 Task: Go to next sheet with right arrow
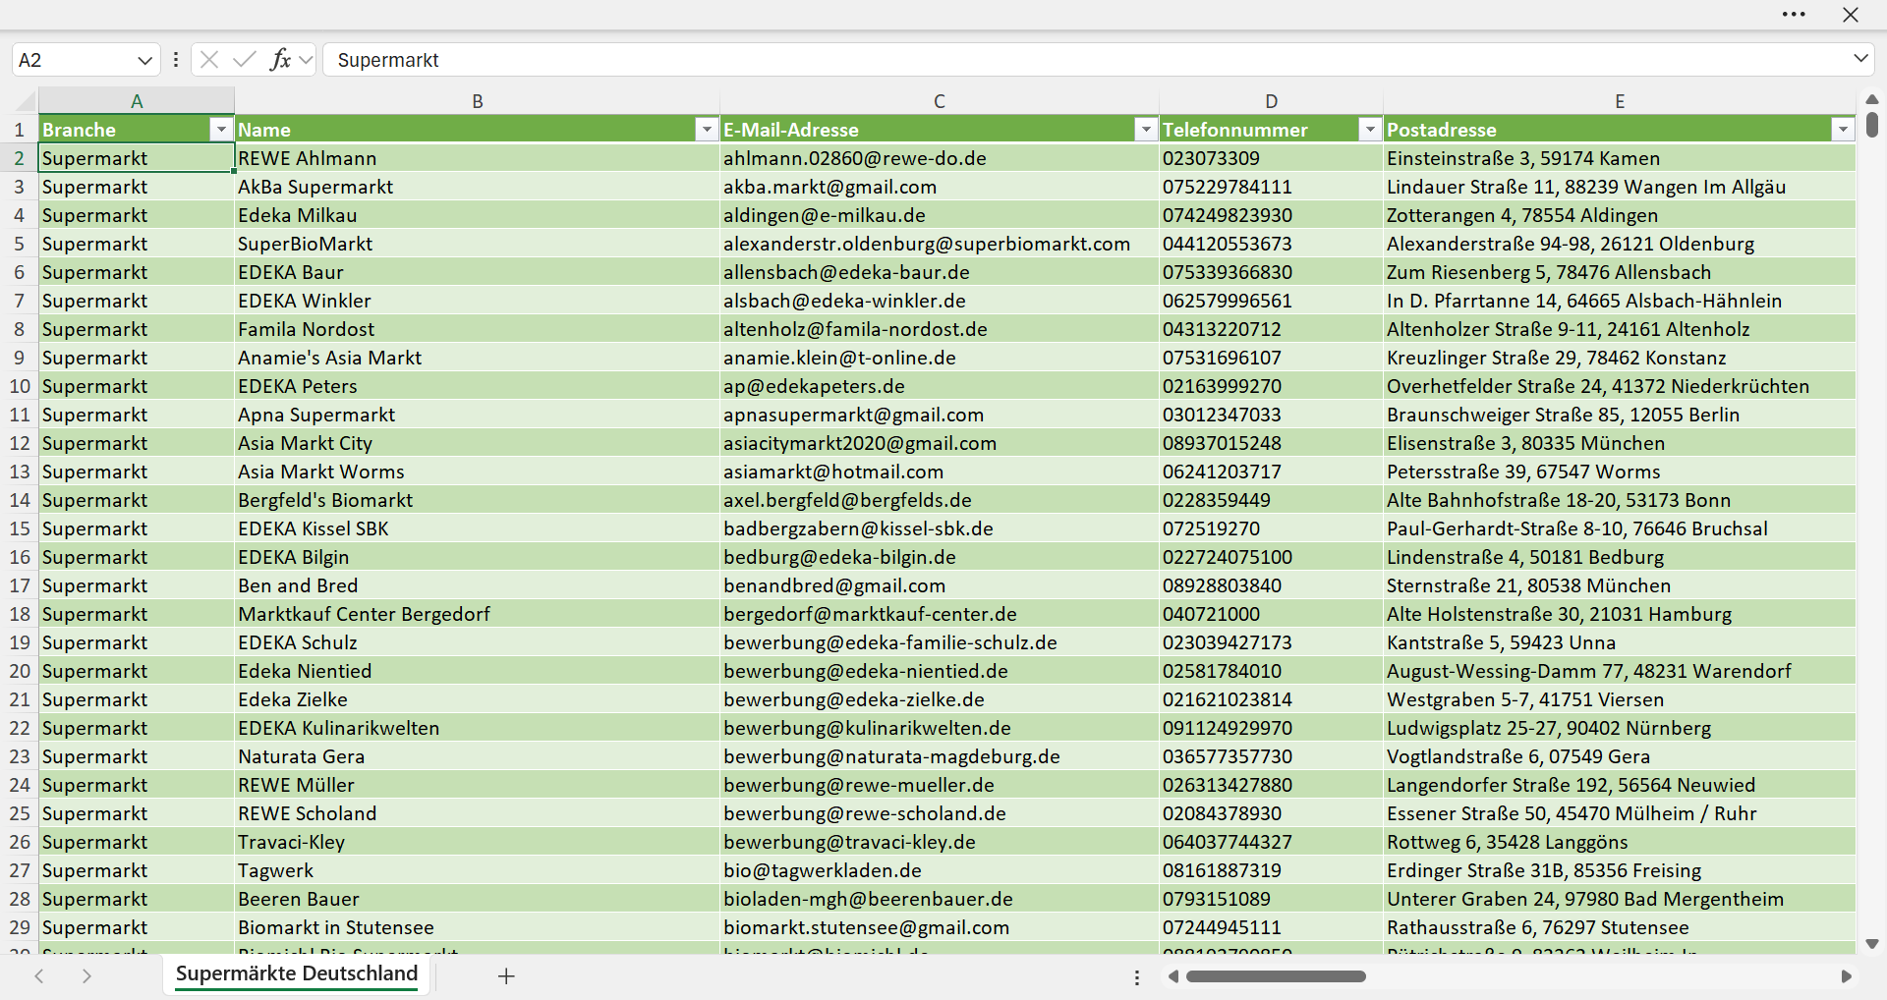click(86, 975)
